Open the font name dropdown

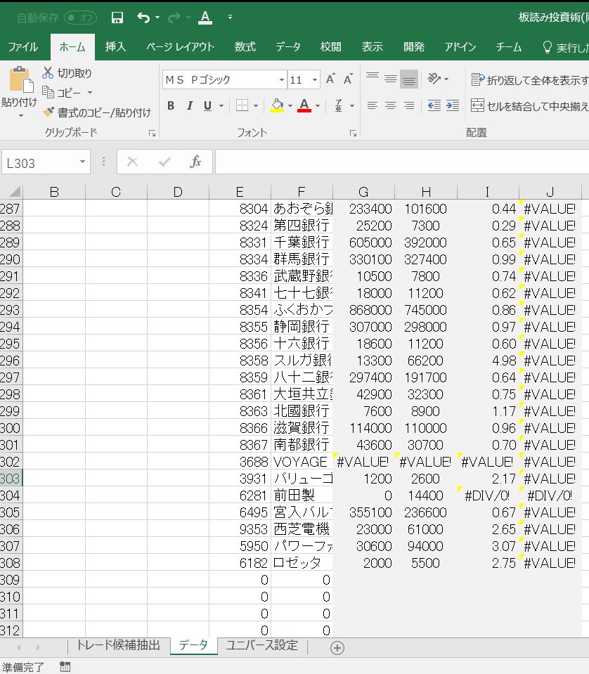point(282,80)
